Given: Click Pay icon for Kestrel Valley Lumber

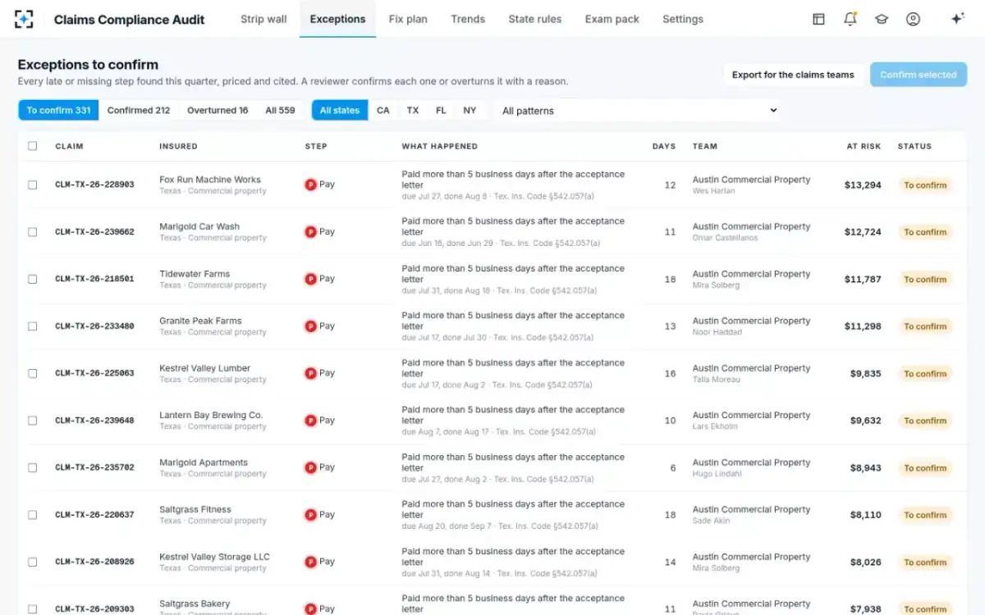Looking at the screenshot, I should 310,373.
